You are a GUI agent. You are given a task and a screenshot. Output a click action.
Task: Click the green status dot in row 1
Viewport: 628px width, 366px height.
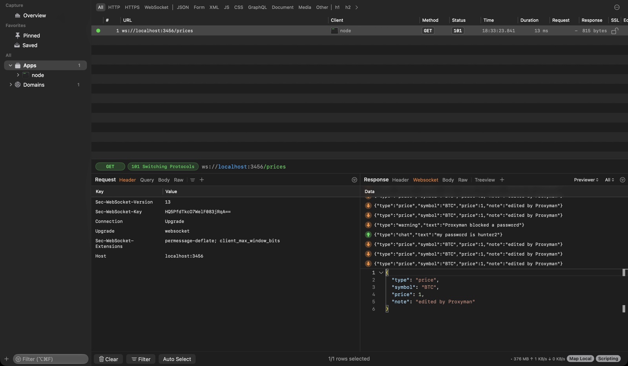tap(98, 31)
